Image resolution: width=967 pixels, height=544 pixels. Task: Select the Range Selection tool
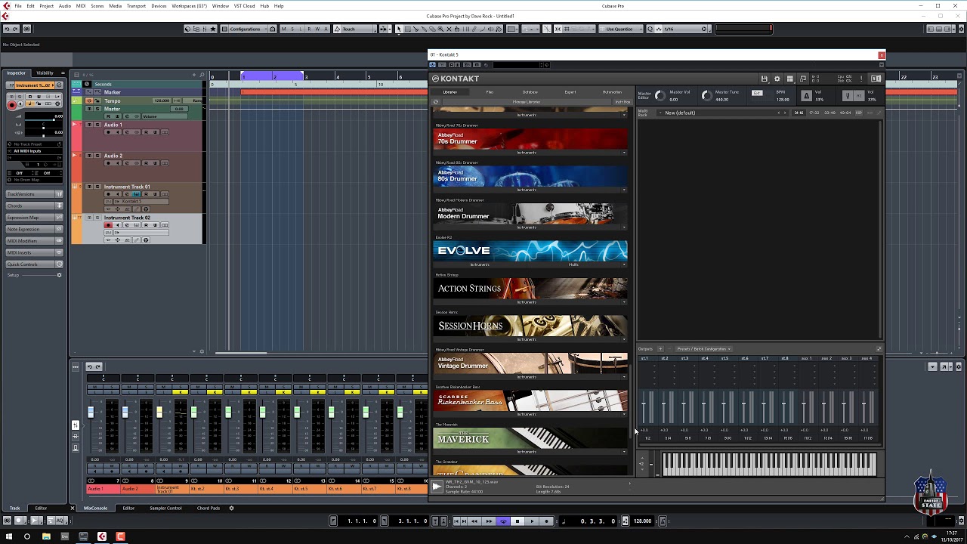pyautogui.click(x=407, y=29)
